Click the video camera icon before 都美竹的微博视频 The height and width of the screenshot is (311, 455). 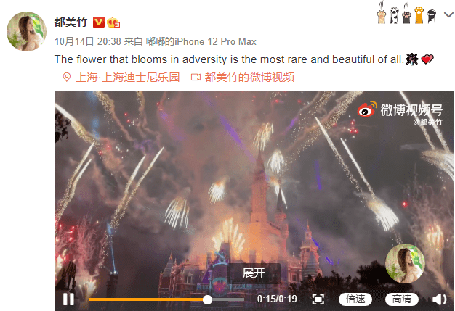tap(196, 78)
